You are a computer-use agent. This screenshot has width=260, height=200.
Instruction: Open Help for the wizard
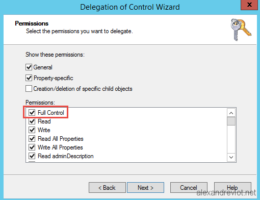(x=232, y=188)
